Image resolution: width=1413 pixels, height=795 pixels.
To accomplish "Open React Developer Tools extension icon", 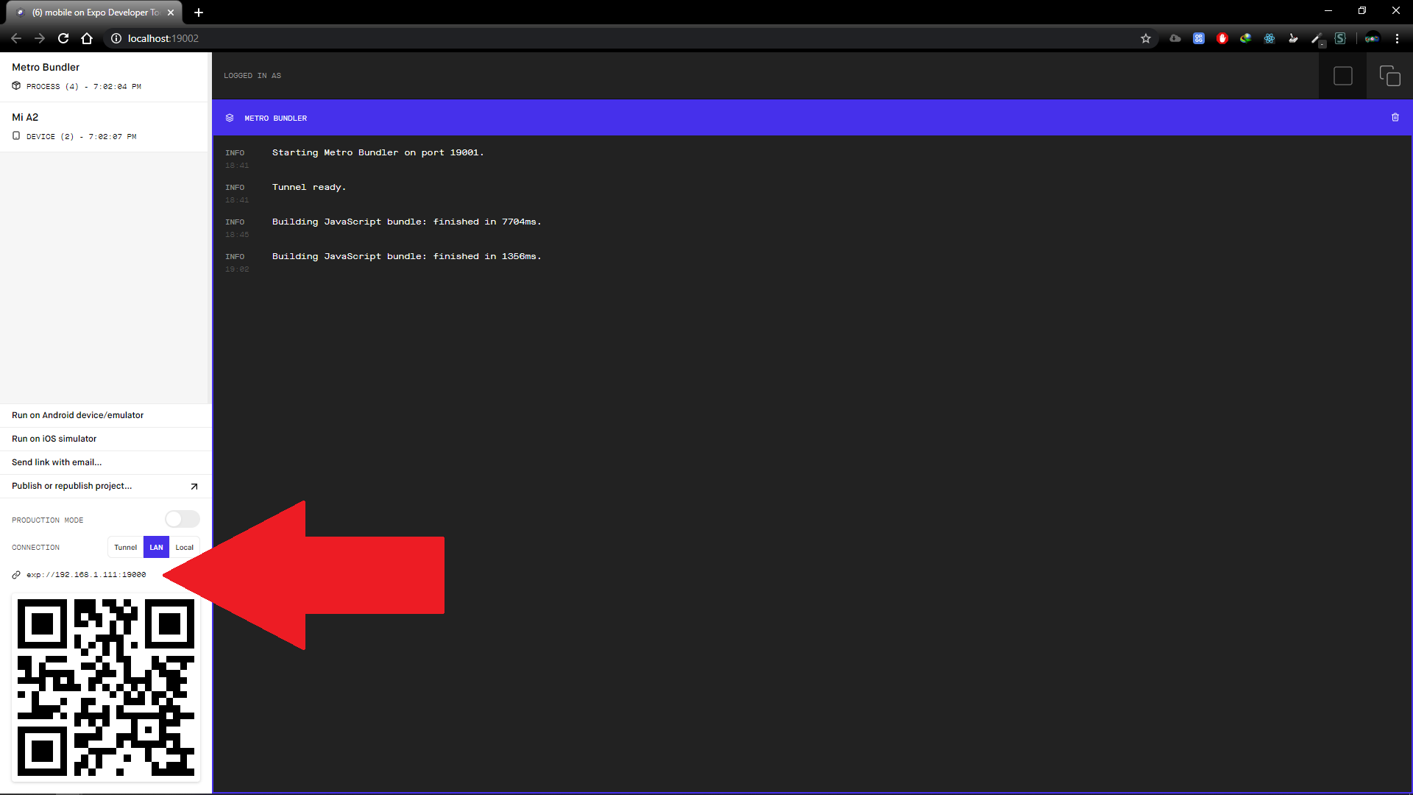I will point(1269,38).
